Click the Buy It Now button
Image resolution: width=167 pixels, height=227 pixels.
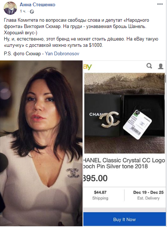124,219
